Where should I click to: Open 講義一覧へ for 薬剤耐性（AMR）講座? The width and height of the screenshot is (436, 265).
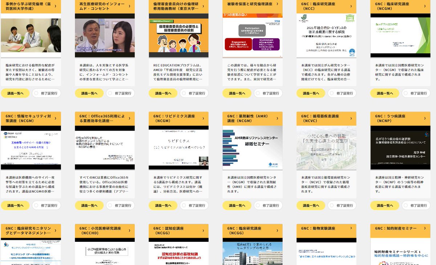click(237, 206)
